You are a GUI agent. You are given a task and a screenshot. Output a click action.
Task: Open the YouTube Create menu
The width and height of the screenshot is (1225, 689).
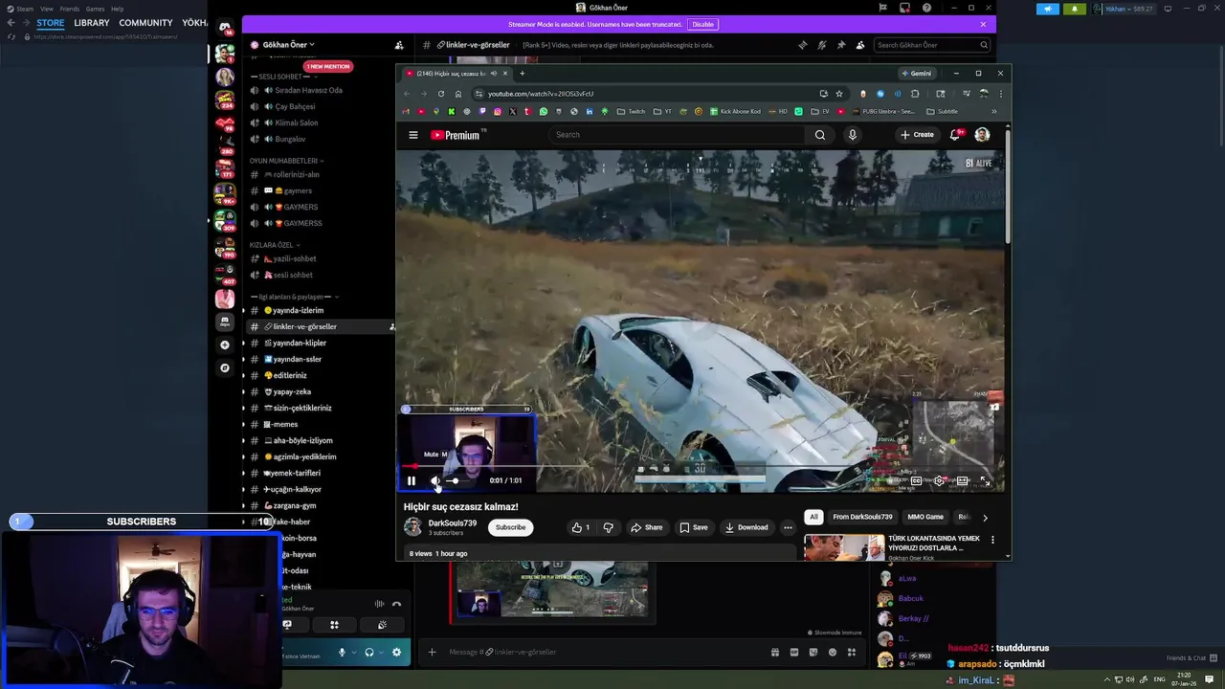[x=917, y=135]
